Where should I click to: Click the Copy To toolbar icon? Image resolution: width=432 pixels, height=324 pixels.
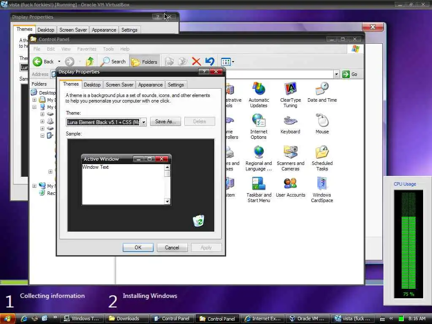[x=183, y=62]
